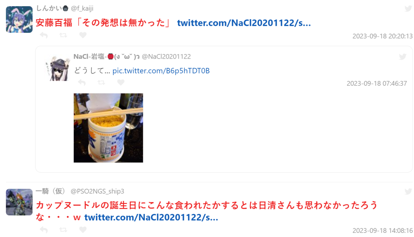Open the twitter.com link in 一騎（仮）'s tweet
414x237 pixels.
151,218
